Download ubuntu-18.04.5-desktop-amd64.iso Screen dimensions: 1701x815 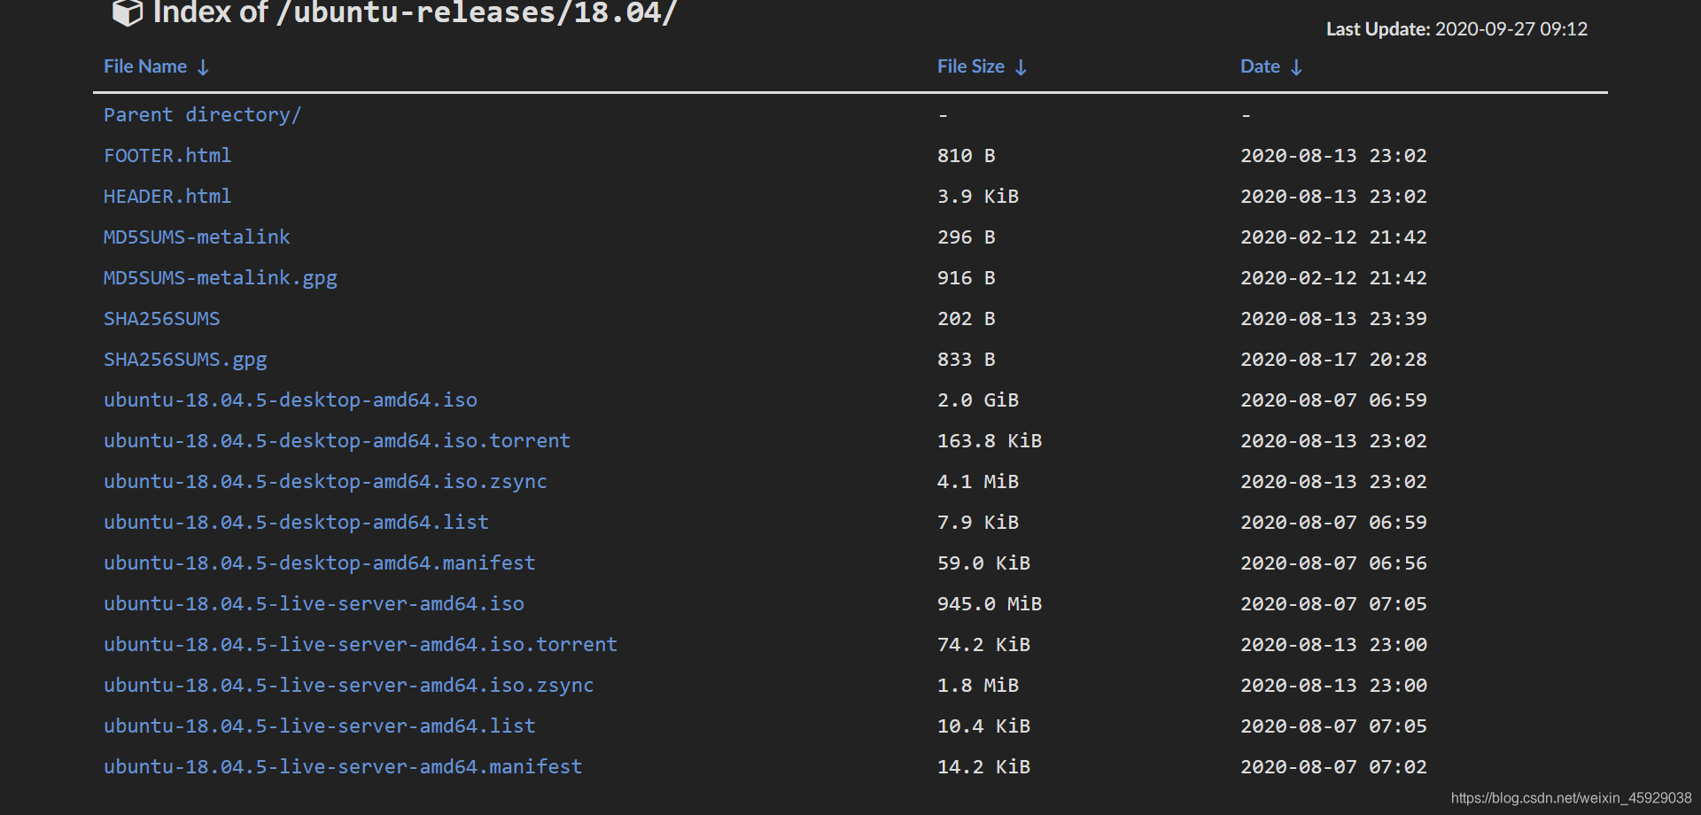291,400
